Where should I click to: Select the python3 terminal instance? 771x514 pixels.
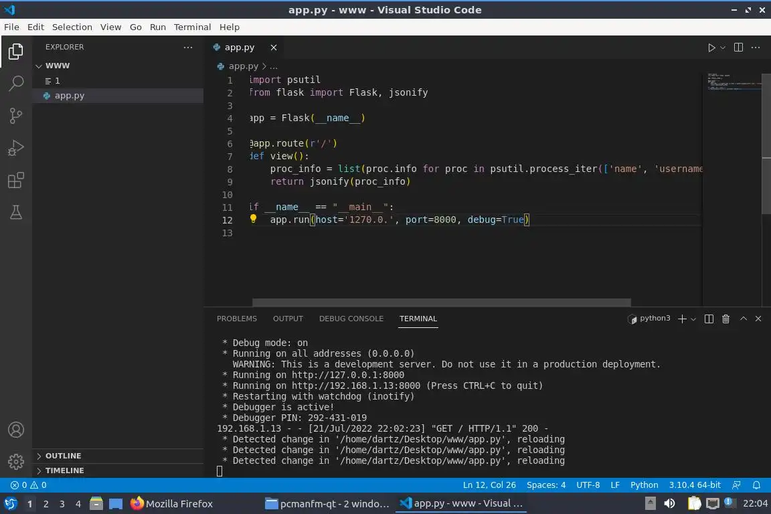pyautogui.click(x=649, y=319)
